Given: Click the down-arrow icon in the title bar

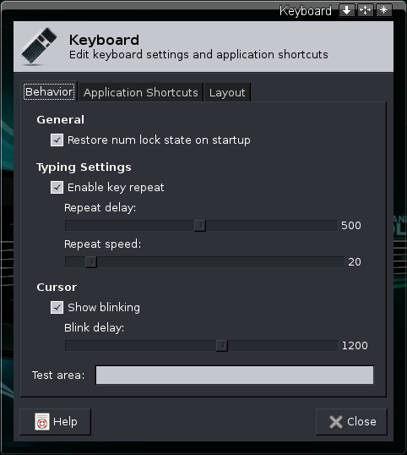Looking at the screenshot, I should tap(346, 11).
